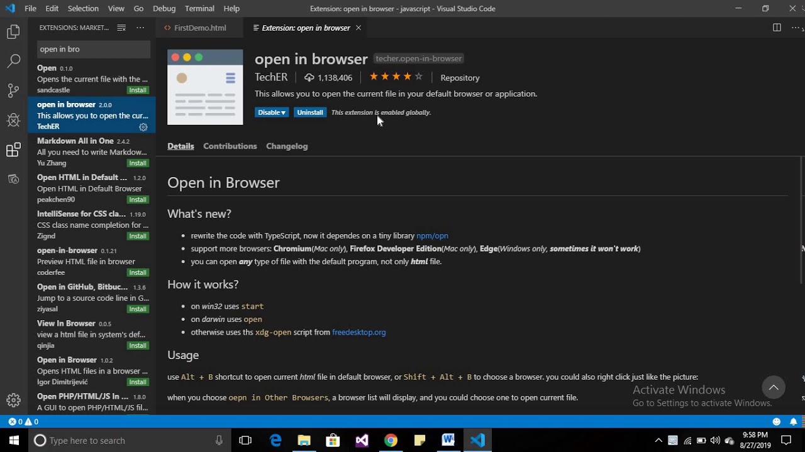805x452 pixels.
Task: Select the Details tab
Action: pyautogui.click(x=180, y=146)
